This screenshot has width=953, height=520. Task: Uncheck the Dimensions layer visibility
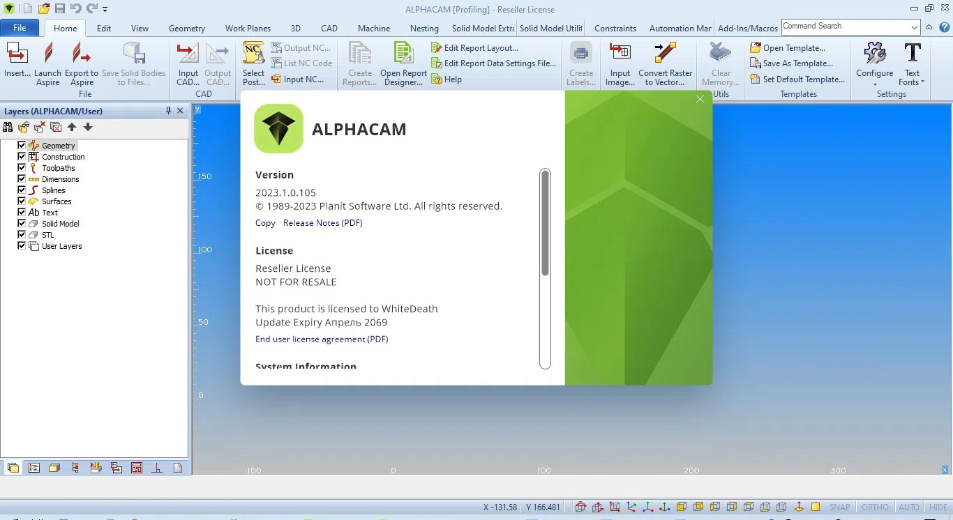coord(21,178)
